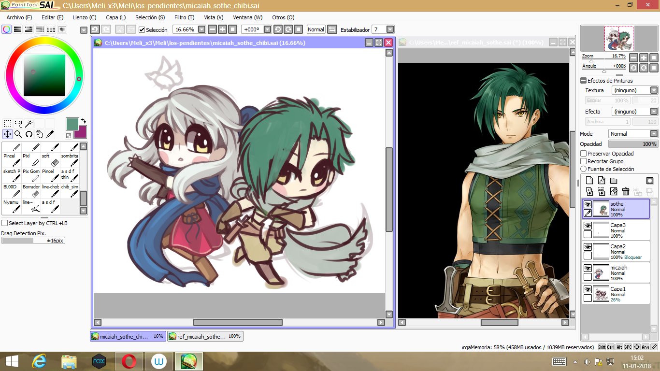Reset the navigator rotation angle
Viewport: 660px width, 371px height.
click(654, 68)
